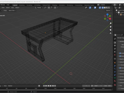Open the Options dropdown in viewport
Screen dimensions: 124x93
click(x=109, y=11)
